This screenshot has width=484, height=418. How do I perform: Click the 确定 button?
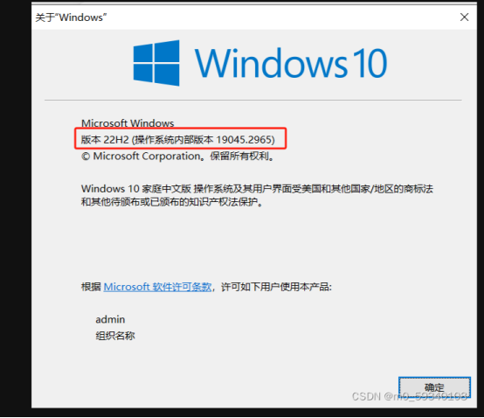click(x=434, y=387)
